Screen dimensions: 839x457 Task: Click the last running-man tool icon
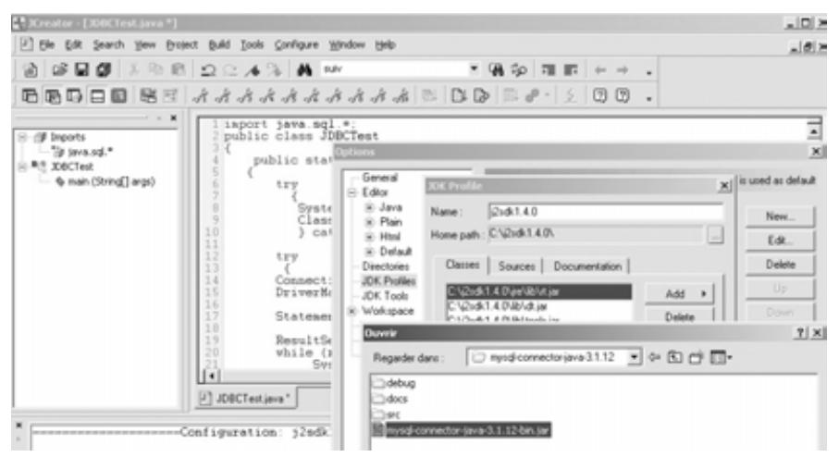[401, 96]
